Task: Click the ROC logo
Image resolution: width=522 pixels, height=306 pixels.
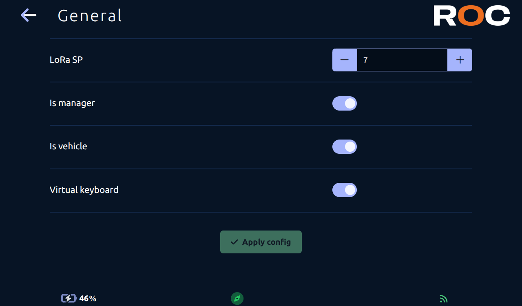Action: pyautogui.click(x=471, y=16)
